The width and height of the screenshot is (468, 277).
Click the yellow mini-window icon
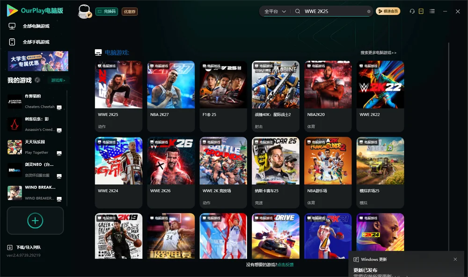click(421, 11)
